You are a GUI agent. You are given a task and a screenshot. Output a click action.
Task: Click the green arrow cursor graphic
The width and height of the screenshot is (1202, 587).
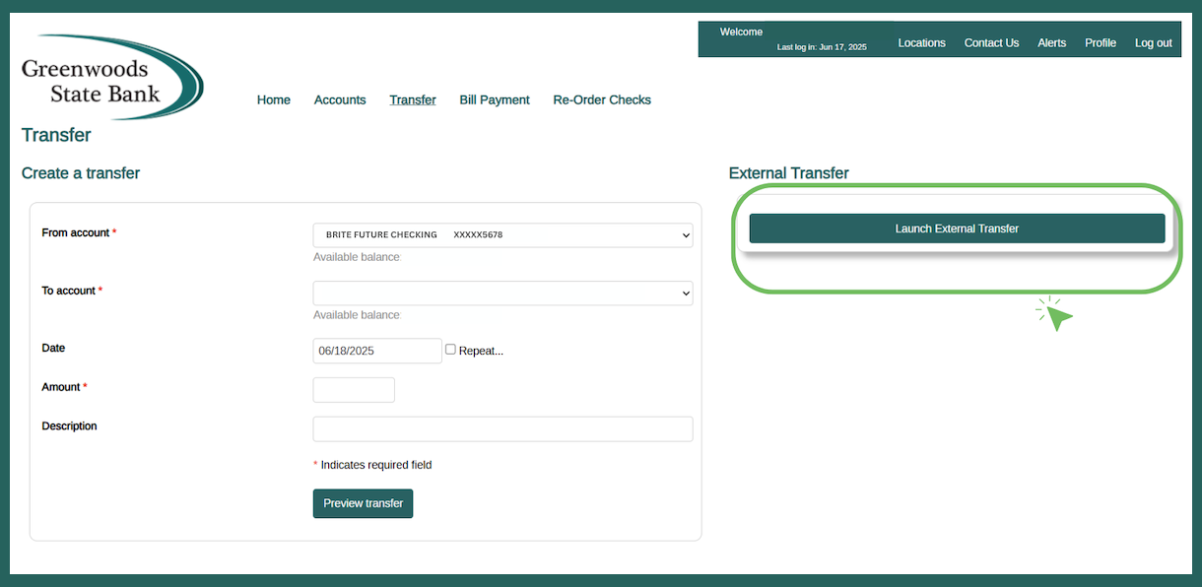1056,315
